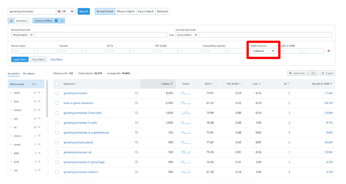The height and width of the screenshot is (184, 346).
Task: View trend chart for 'growing tomatoes indoors'
Action: [186, 172]
